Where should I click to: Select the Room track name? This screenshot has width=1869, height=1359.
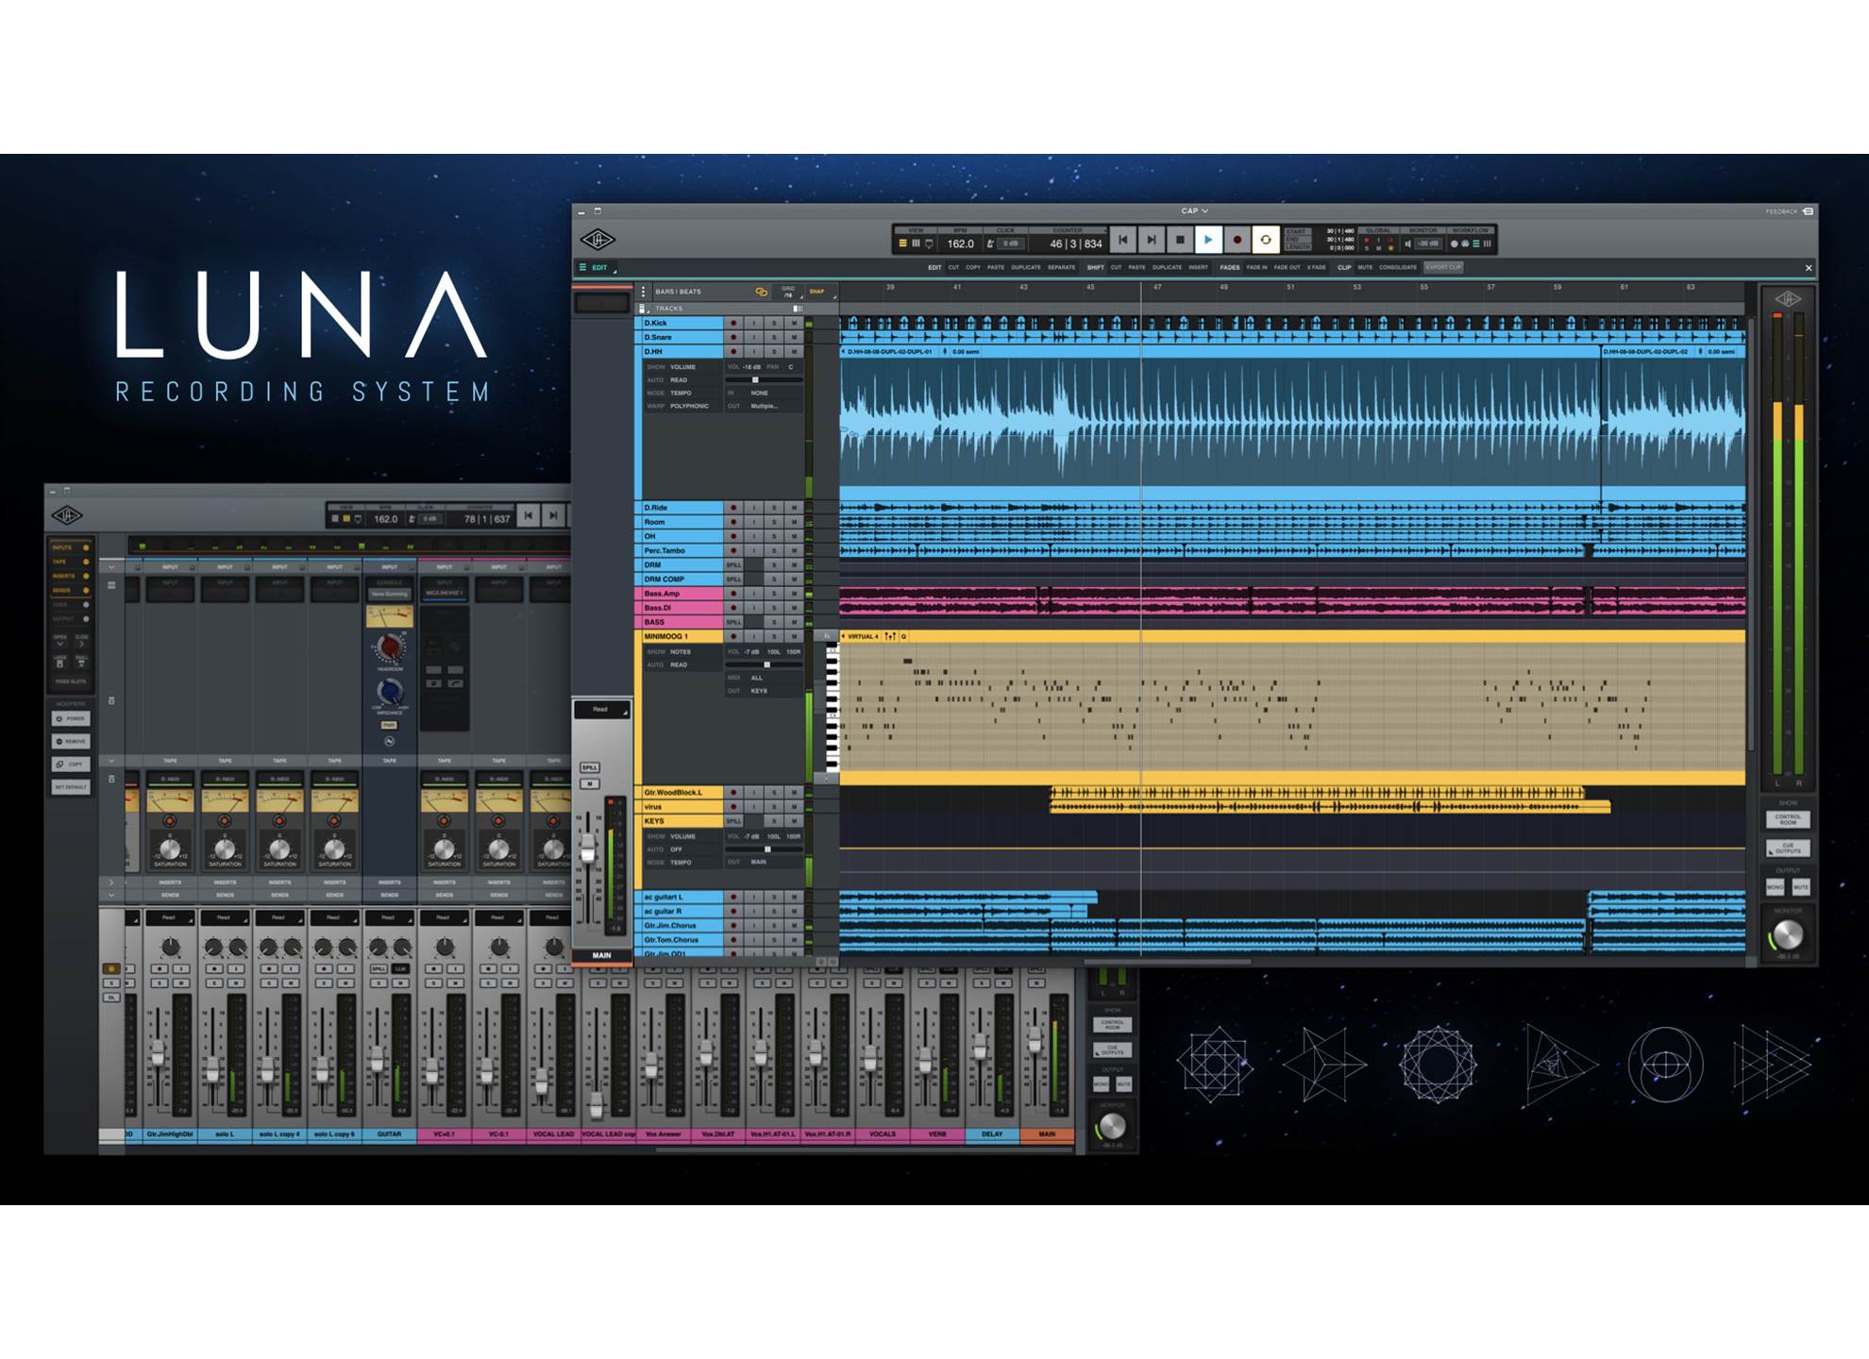(655, 522)
